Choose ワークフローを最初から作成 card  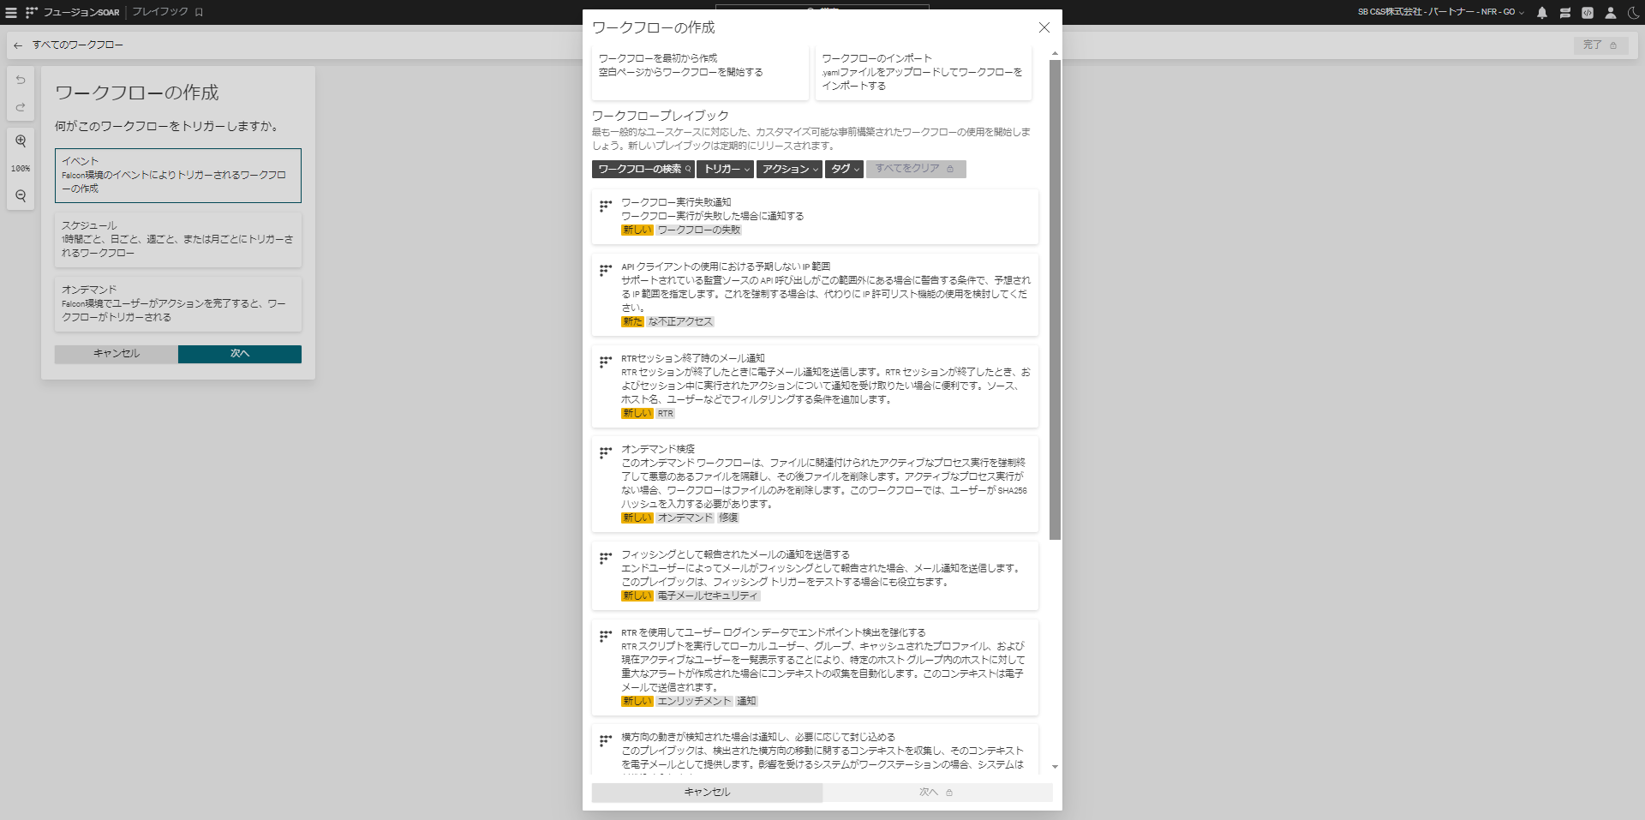[700, 72]
